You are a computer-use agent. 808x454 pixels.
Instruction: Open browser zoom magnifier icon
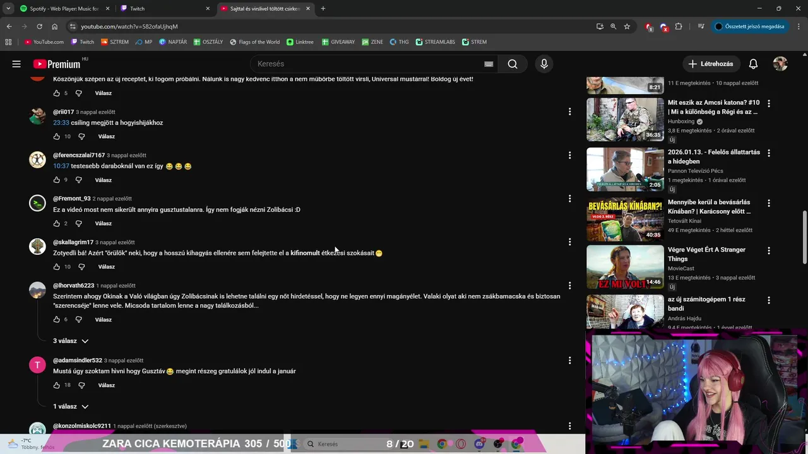613,26
